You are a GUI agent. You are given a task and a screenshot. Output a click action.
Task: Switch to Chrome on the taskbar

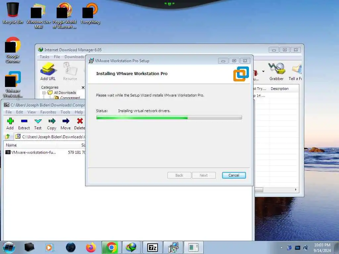click(111, 247)
